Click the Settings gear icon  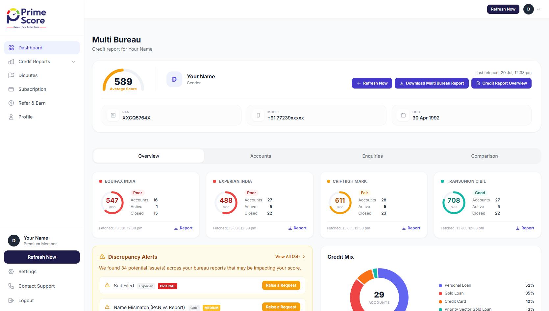pyautogui.click(x=11, y=272)
